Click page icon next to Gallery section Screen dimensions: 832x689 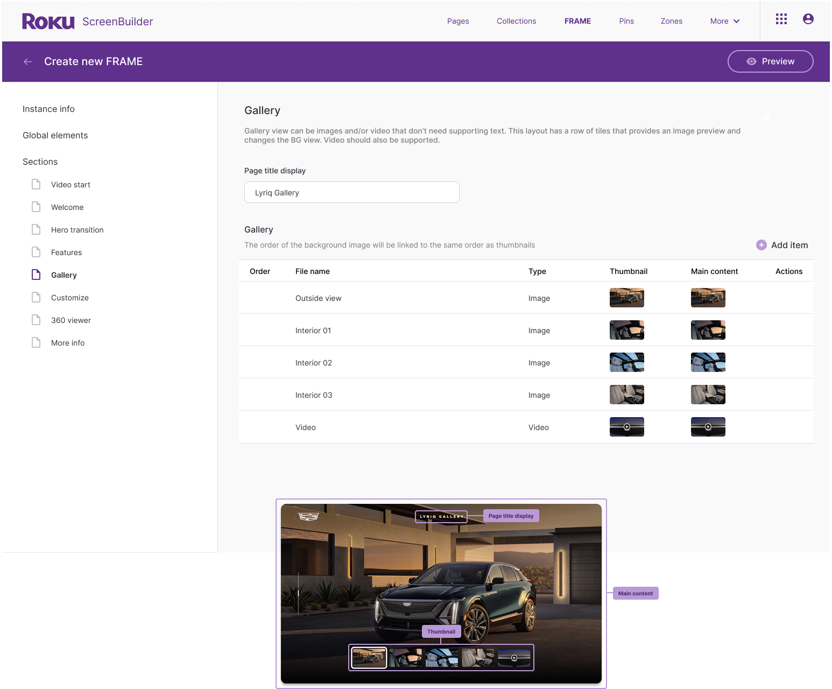point(36,275)
